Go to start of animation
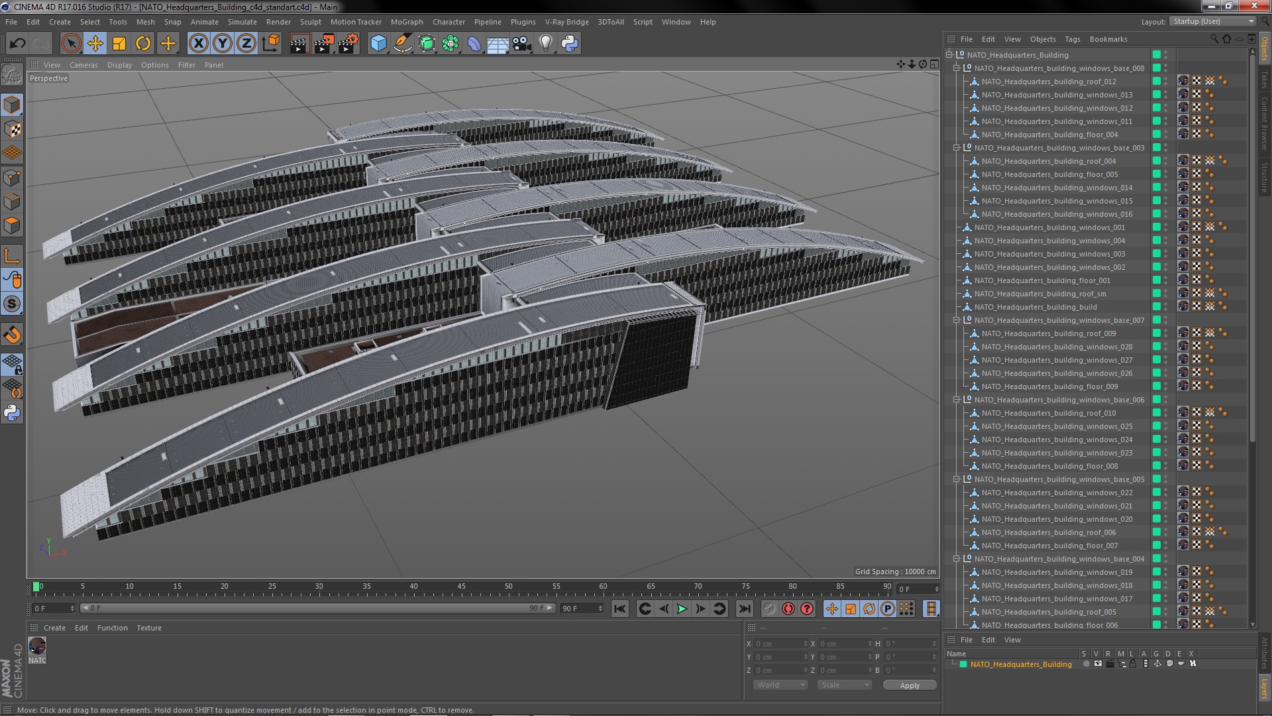This screenshot has height=716, width=1272. tap(619, 609)
